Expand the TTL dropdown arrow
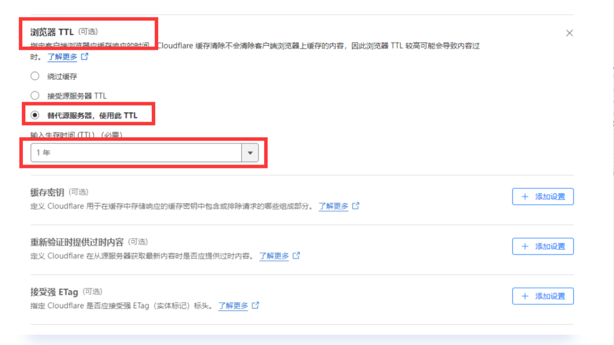 click(x=250, y=153)
